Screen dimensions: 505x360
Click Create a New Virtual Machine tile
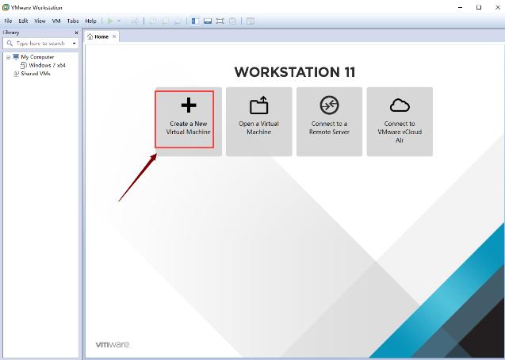click(x=189, y=120)
